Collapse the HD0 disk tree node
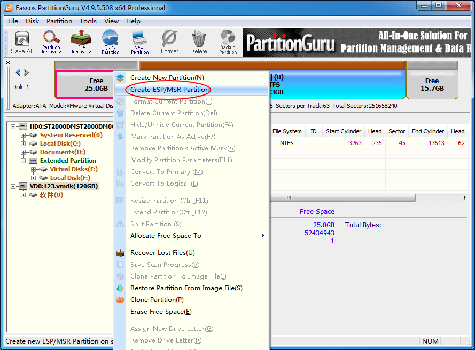 13,126
